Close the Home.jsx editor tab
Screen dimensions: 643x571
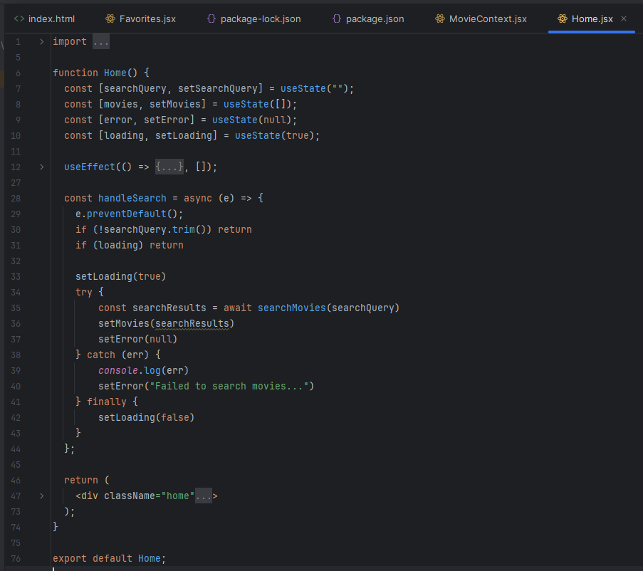pyautogui.click(x=624, y=19)
